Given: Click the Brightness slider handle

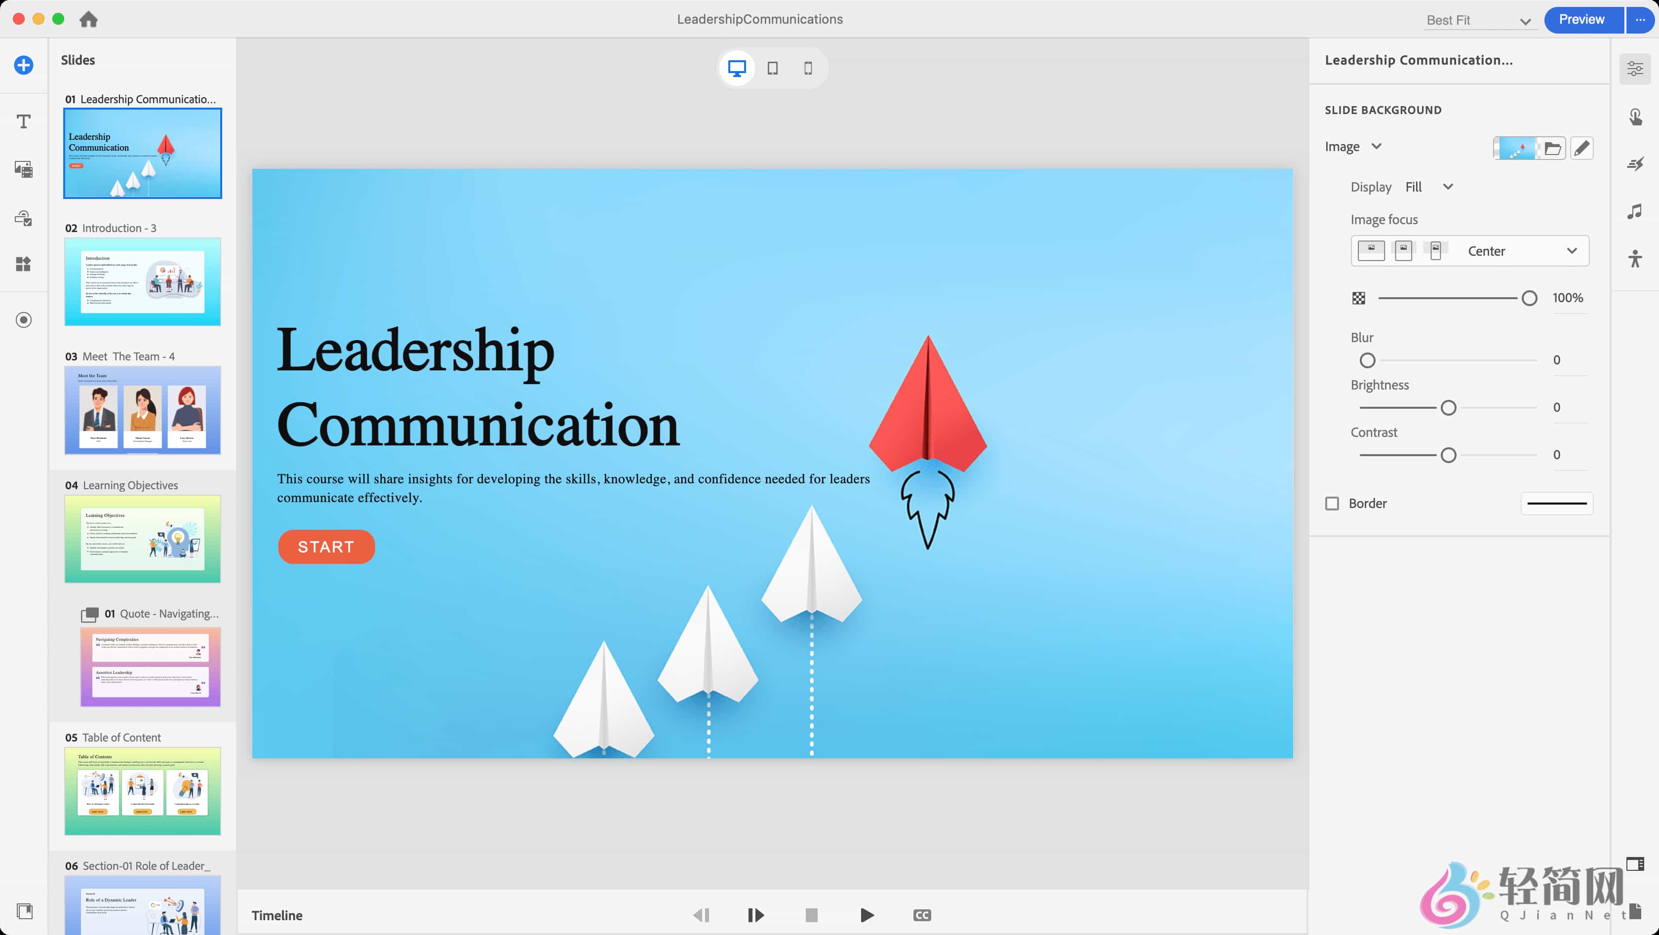Looking at the screenshot, I should pos(1448,408).
